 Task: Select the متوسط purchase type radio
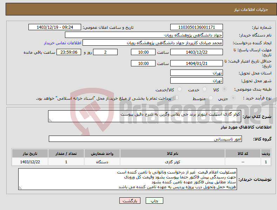click(211, 98)
